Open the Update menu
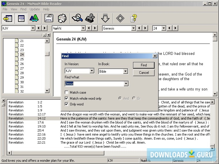 pyautogui.click(x=35, y=9)
